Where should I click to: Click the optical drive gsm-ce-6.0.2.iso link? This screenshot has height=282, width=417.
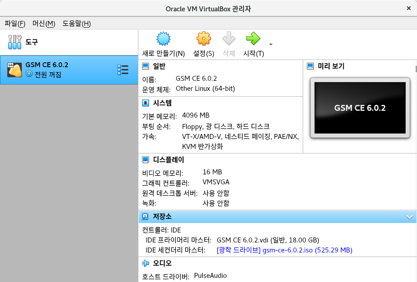click(285, 250)
